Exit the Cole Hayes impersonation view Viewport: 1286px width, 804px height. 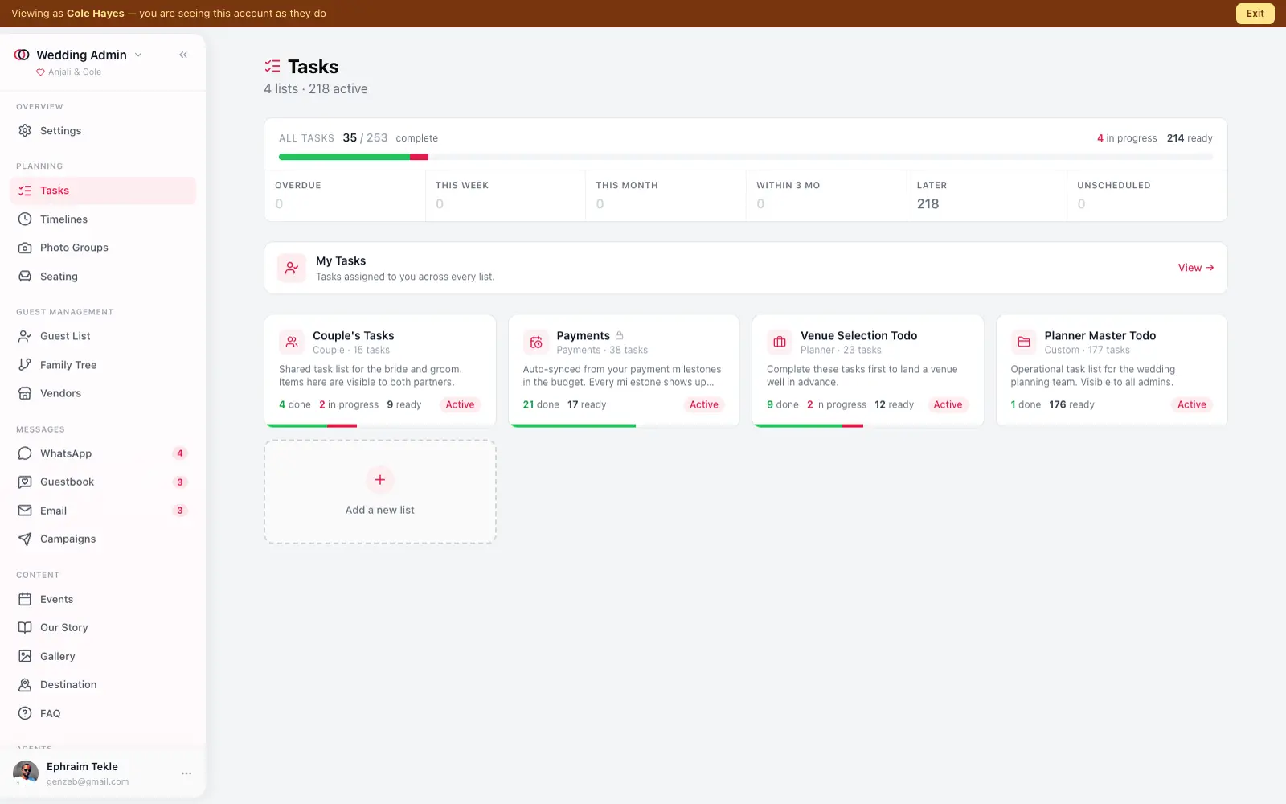click(x=1255, y=14)
